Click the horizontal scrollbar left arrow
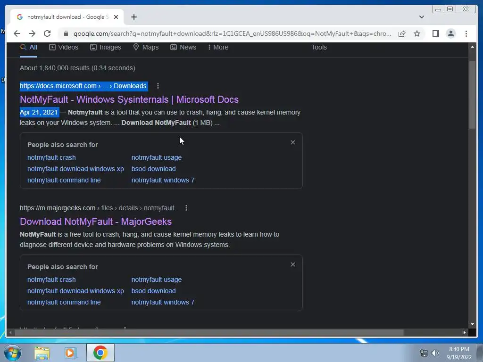Image resolution: width=483 pixels, height=362 pixels. 10,332
